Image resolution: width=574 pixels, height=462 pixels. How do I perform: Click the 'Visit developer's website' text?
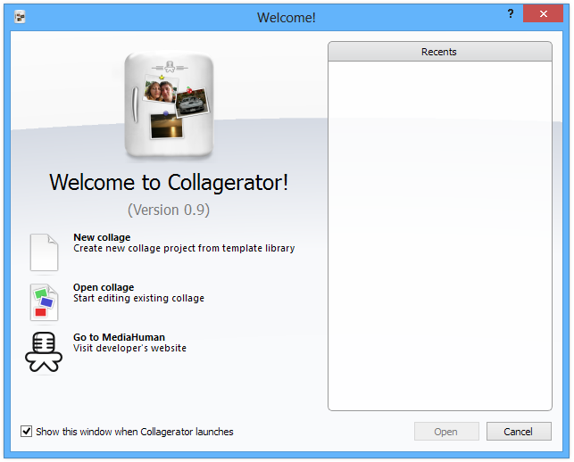pyautogui.click(x=129, y=348)
